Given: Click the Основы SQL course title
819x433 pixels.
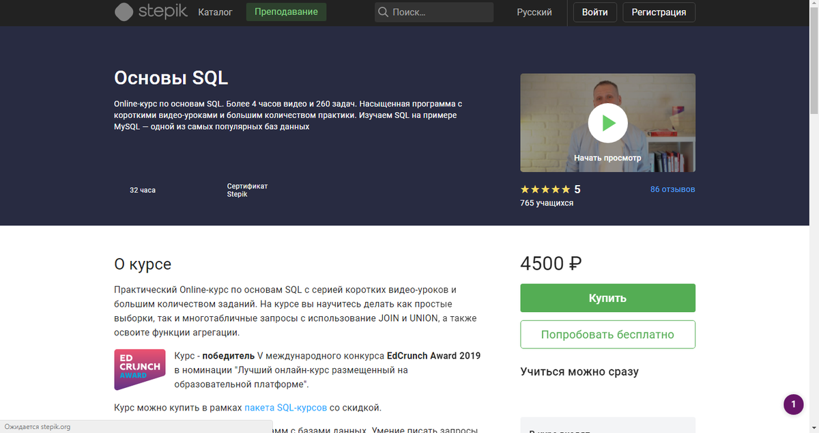Looking at the screenshot, I should 171,78.
